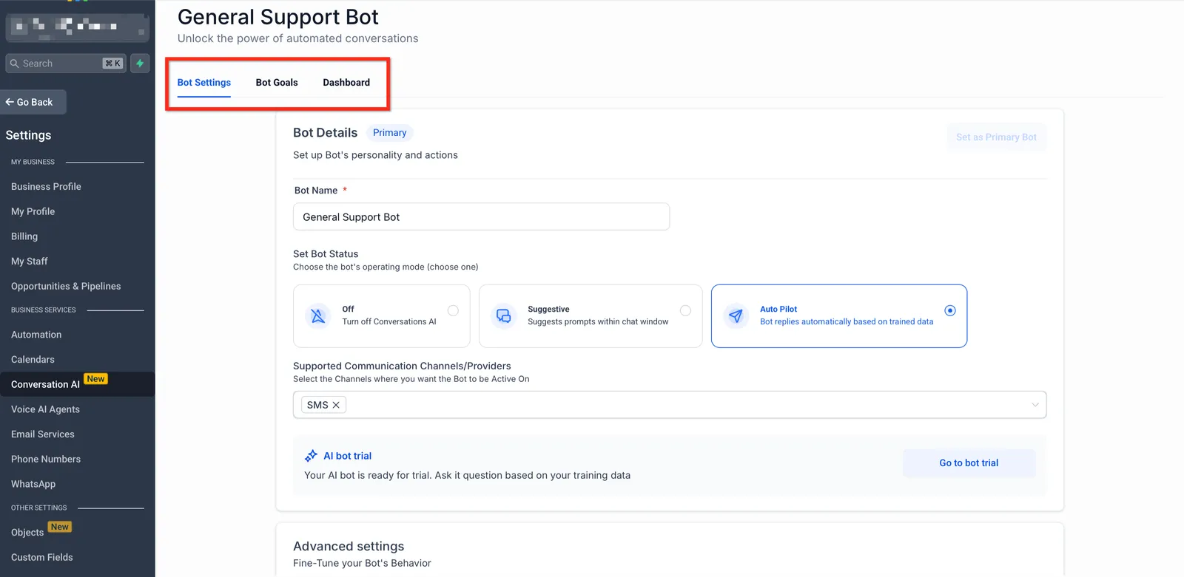The height and width of the screenshot is (577, 1184).
Task: Click the magnifier icon in the Search box
Action: [x=15, y=64]
